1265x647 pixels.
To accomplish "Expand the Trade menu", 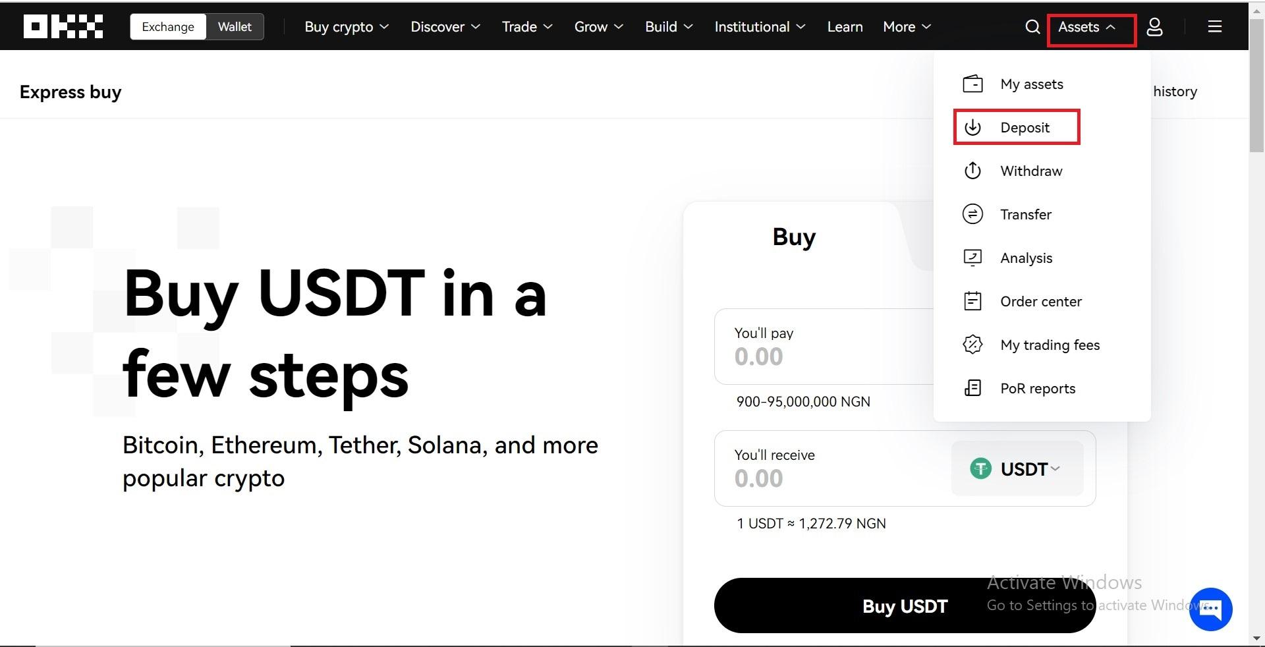I will 527,26.
